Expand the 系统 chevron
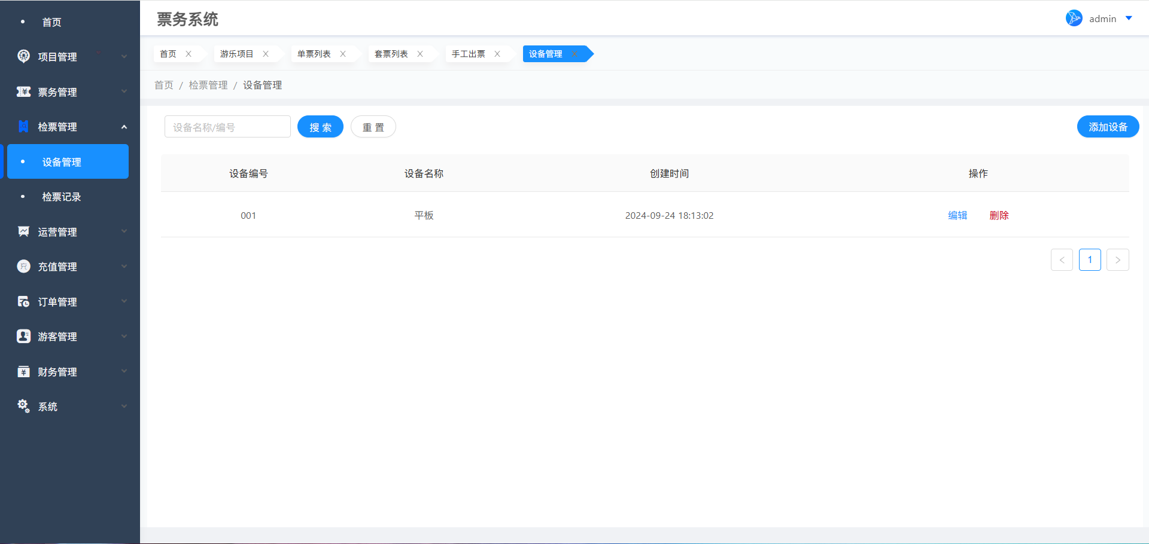The width and height of the screenshot is (1149, 544). click(x=124, y=406)
